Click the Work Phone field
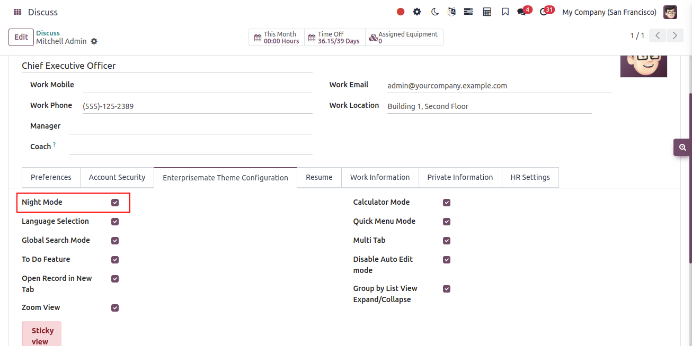 [198, 106]
